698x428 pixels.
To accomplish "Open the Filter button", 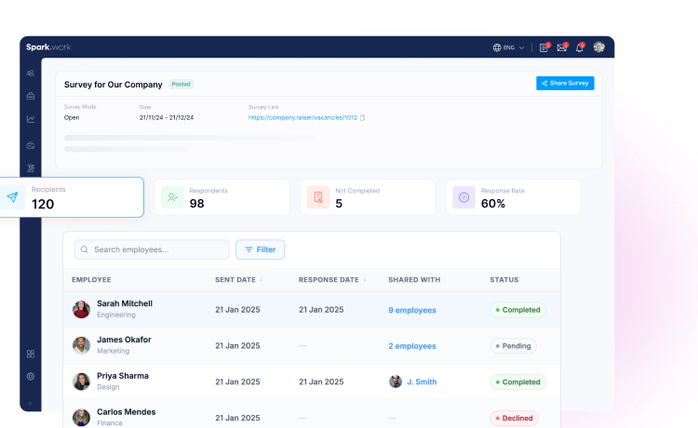I will point(260,249).
